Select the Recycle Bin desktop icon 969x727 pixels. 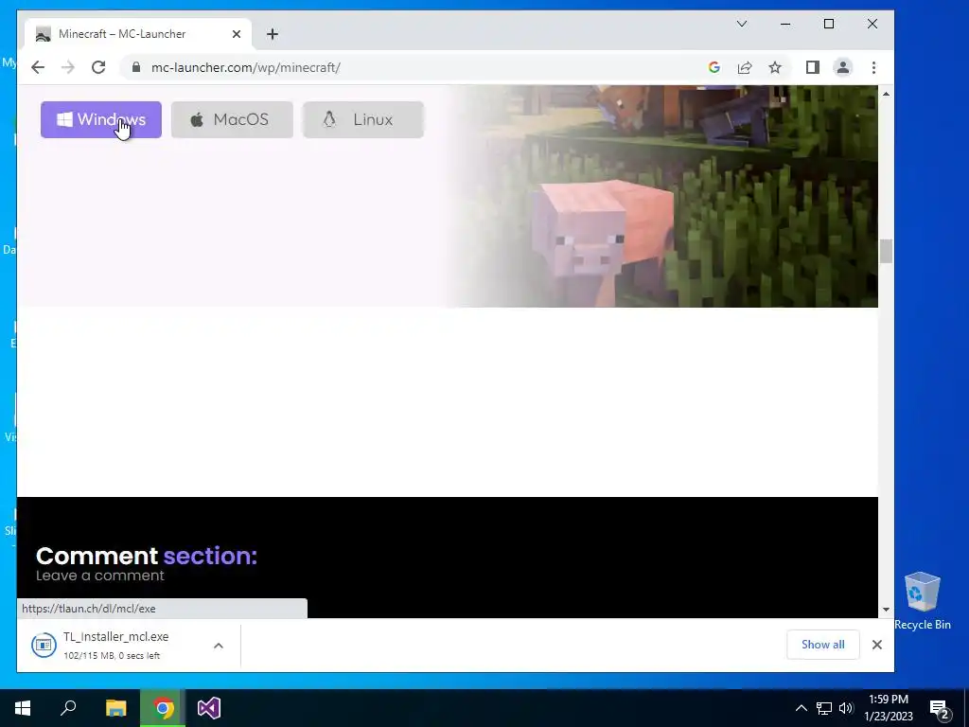point(922,600)
